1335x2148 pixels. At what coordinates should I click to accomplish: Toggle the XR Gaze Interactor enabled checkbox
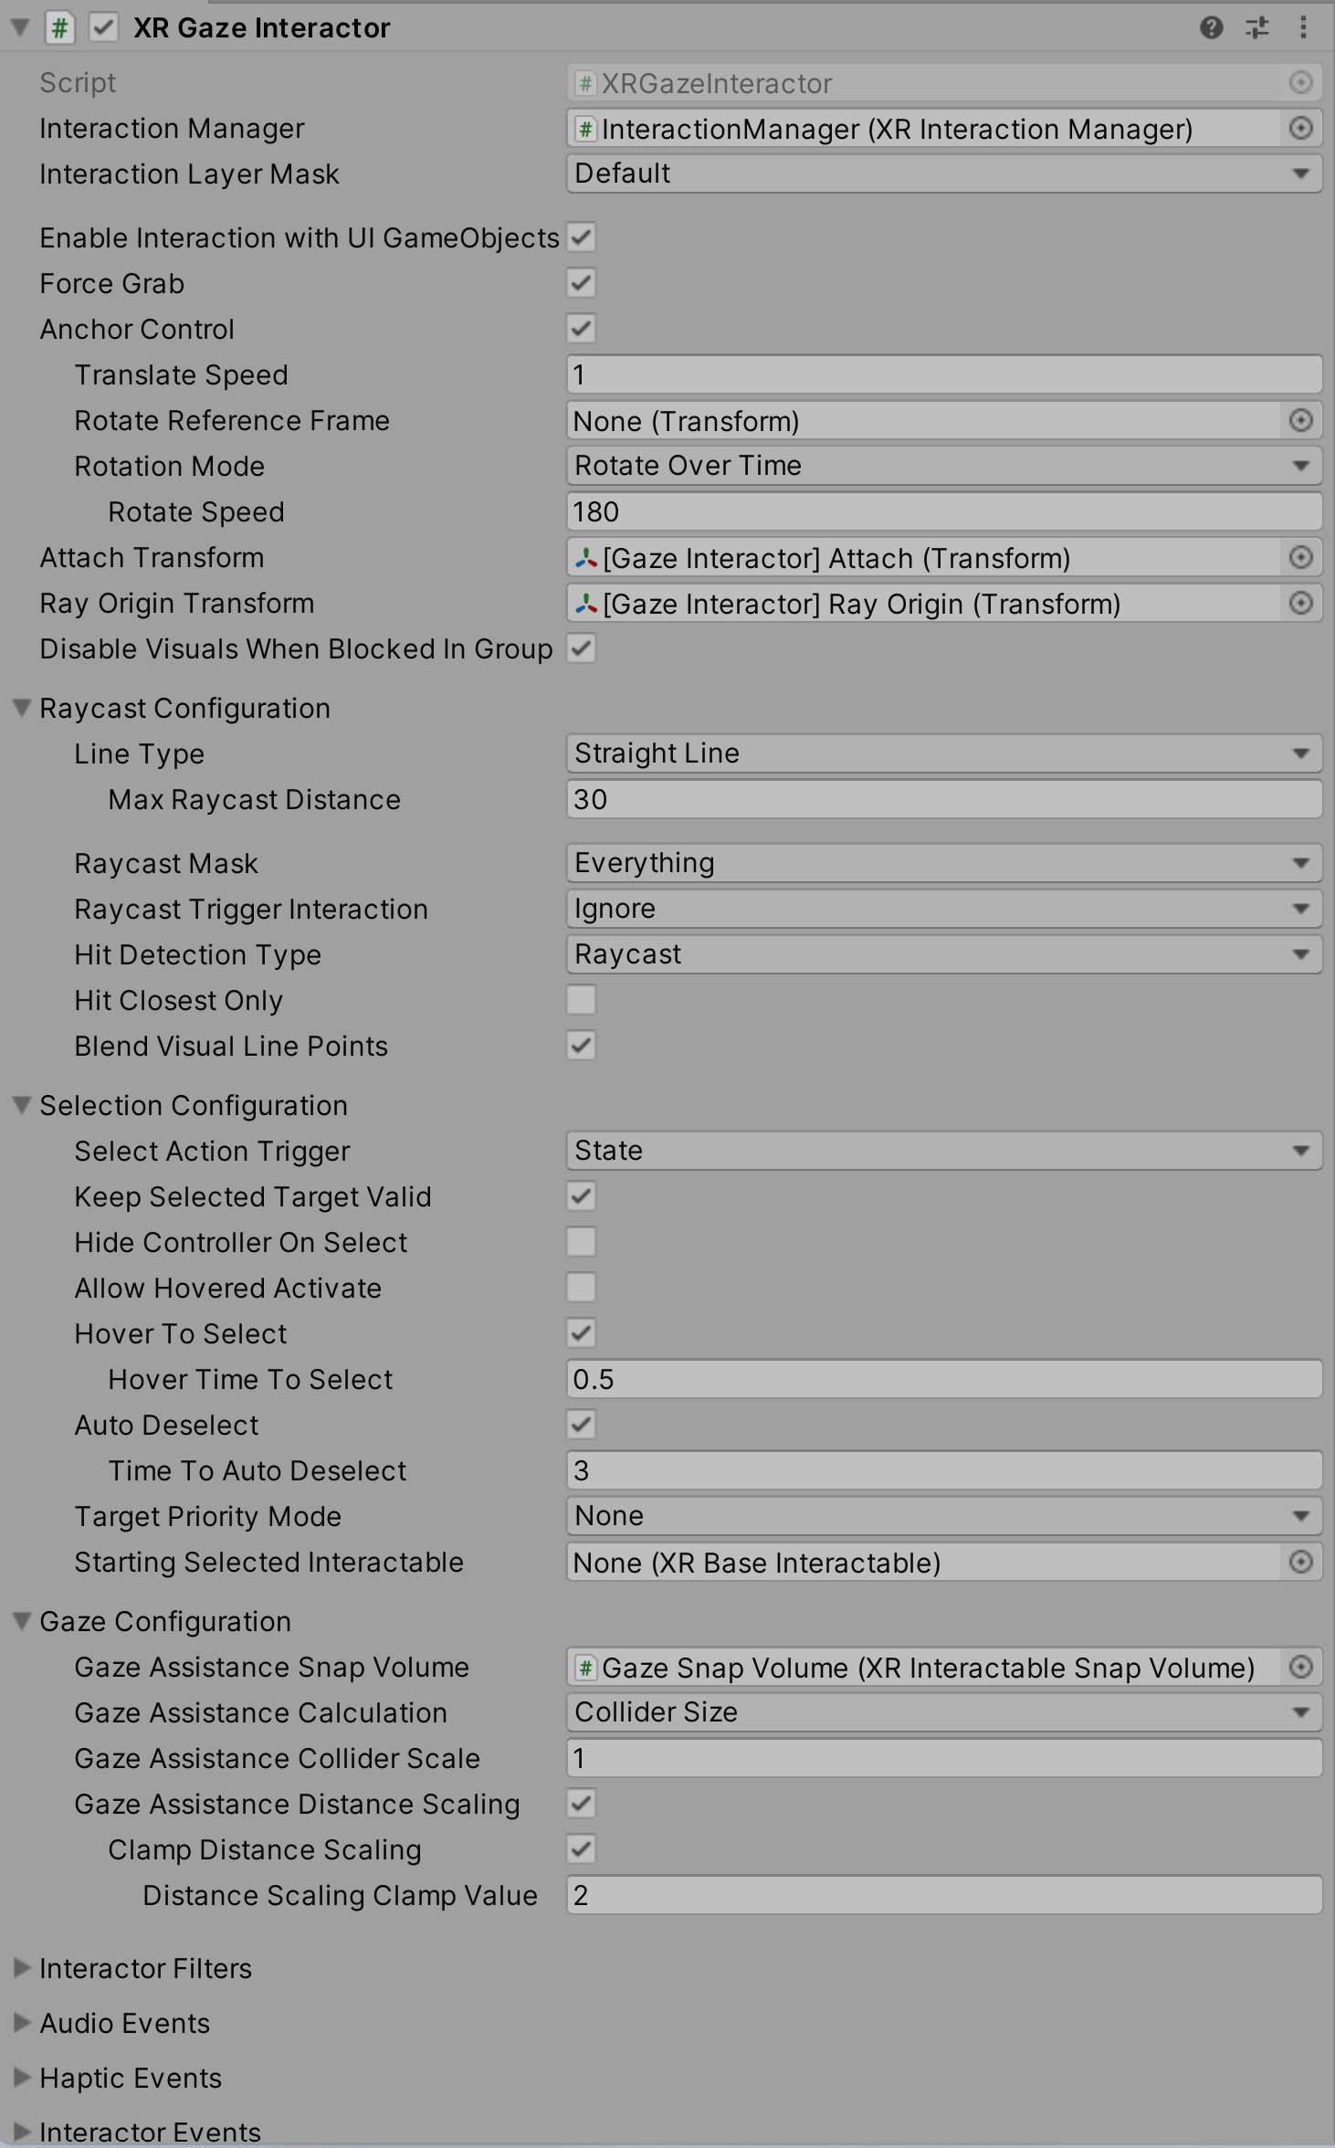[x=103, y=27]
